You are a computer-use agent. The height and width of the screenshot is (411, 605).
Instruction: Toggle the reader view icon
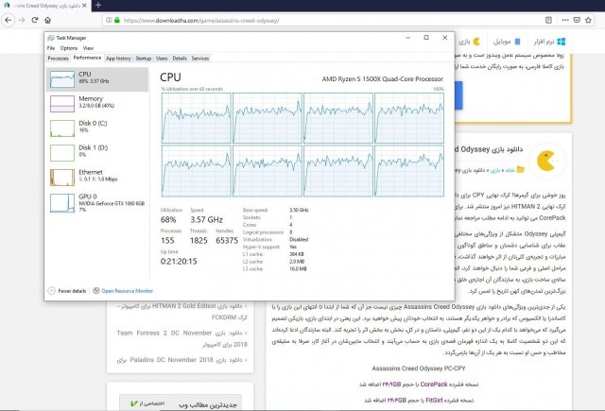[548, 20]
